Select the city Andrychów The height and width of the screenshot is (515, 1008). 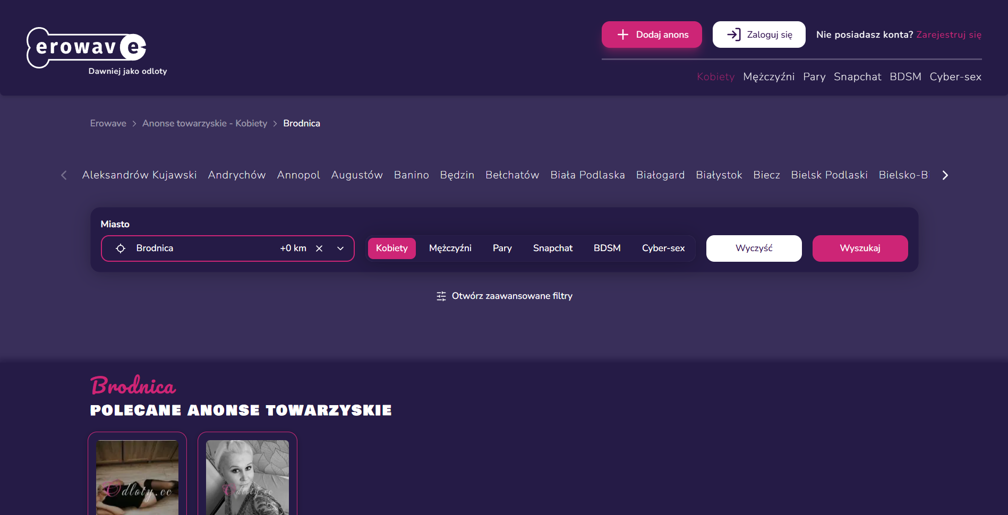click(x=237, y=175)
